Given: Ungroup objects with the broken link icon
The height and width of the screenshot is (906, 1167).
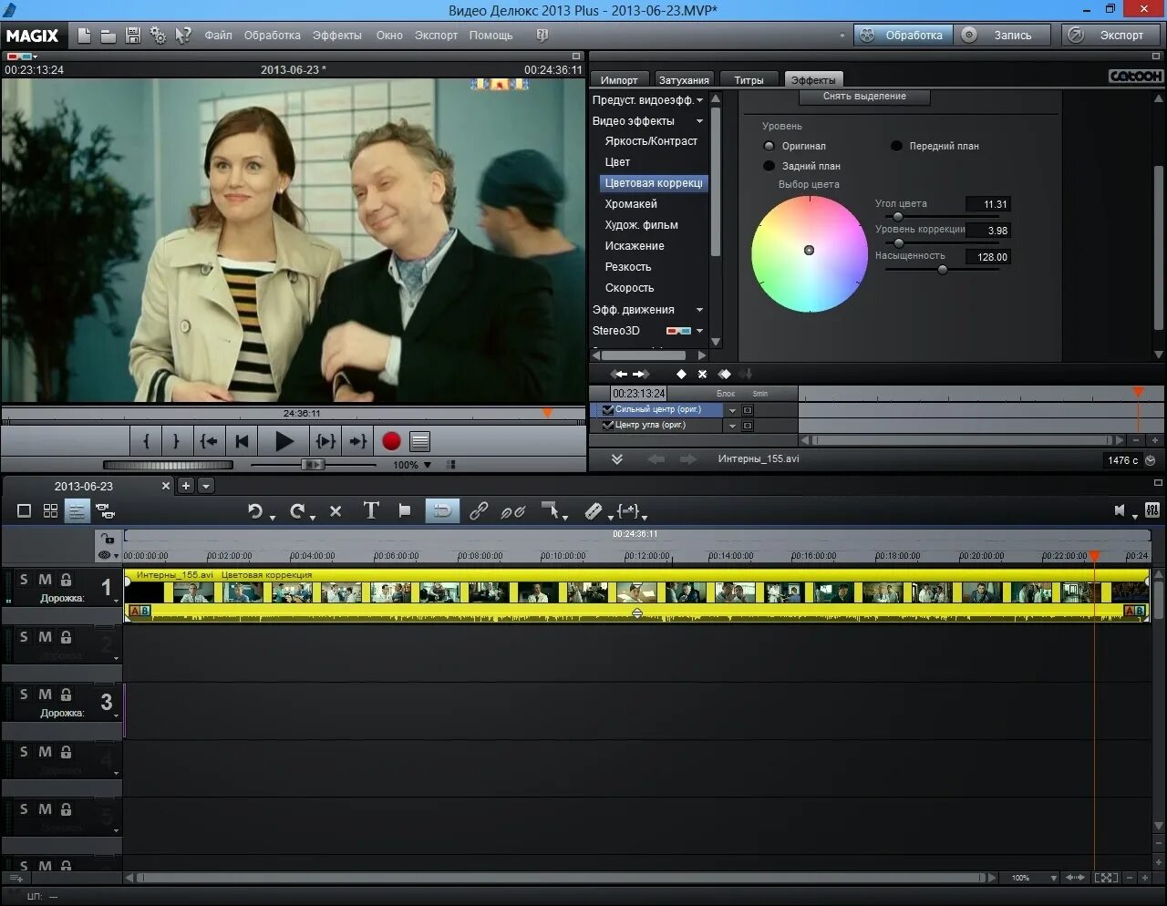Looking at the screenshot, I should pos(513,511).
